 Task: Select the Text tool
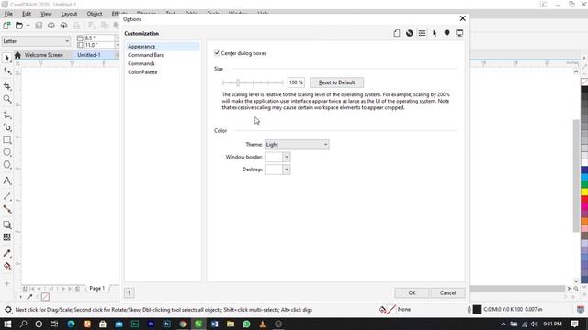[6, 181]
